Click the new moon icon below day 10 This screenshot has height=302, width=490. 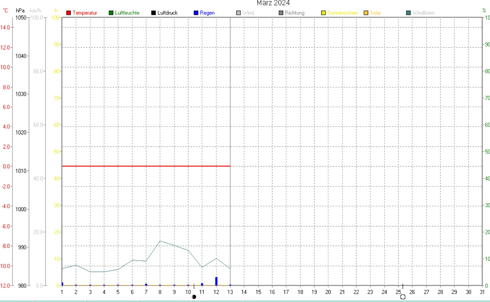click(194, 297)
